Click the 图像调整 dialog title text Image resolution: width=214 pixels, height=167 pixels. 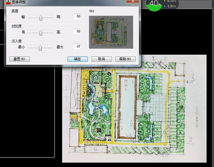click(x=19, y=2)
